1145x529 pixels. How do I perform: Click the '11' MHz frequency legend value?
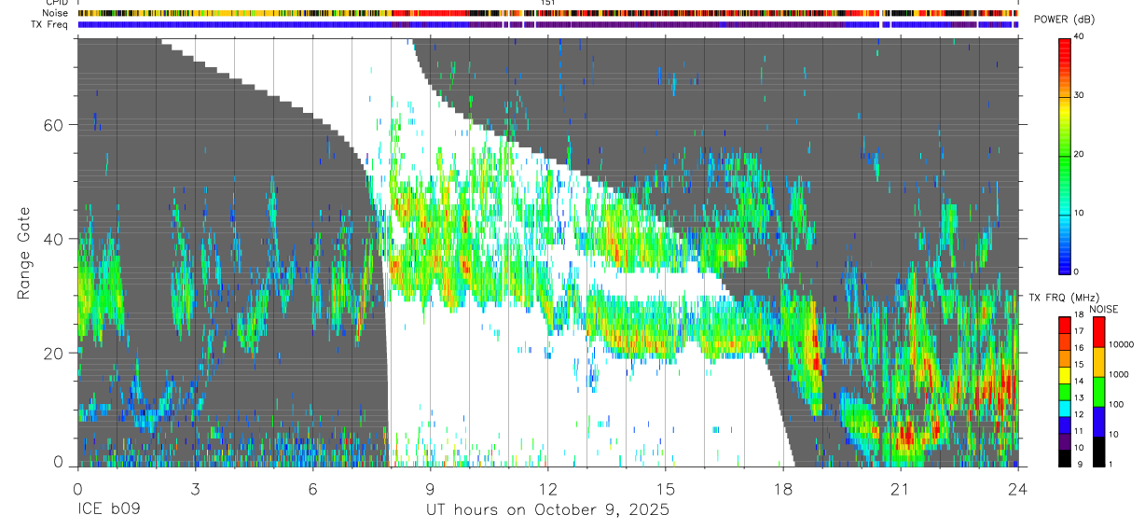[x=1081, y=431]
